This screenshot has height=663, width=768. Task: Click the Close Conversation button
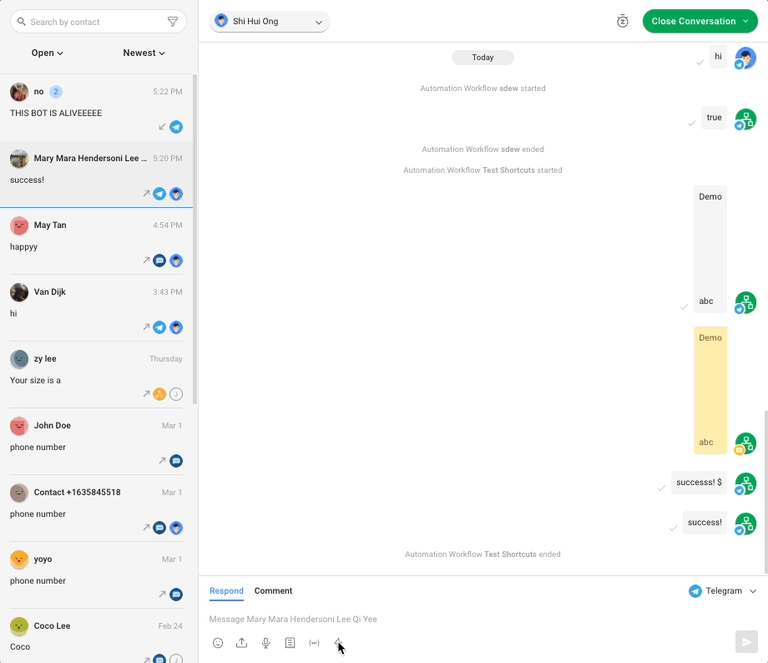point(700,22)
